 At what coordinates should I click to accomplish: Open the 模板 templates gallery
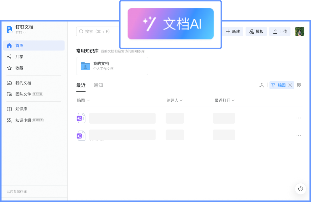tap(256, 31)
